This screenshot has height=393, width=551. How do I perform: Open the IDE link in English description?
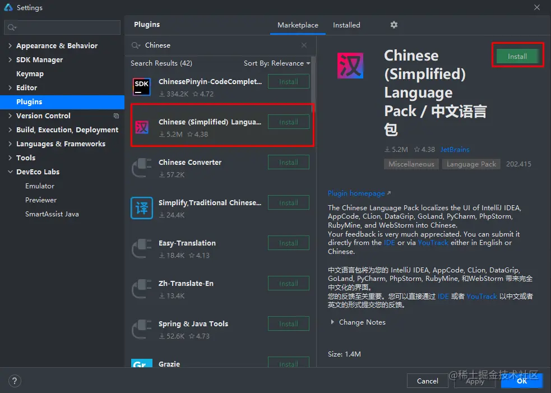click(x=389, y=243)
